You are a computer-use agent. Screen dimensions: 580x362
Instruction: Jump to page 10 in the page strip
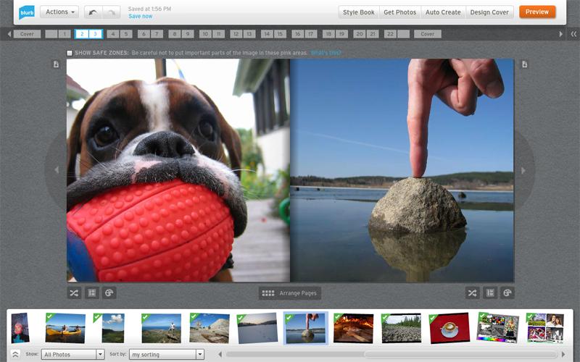click(x=206, y=34)
